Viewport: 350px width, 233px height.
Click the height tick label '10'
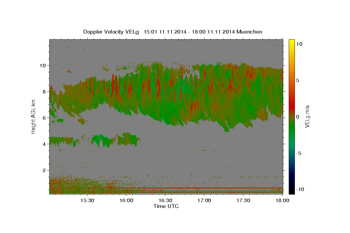(x=43, y=65)
